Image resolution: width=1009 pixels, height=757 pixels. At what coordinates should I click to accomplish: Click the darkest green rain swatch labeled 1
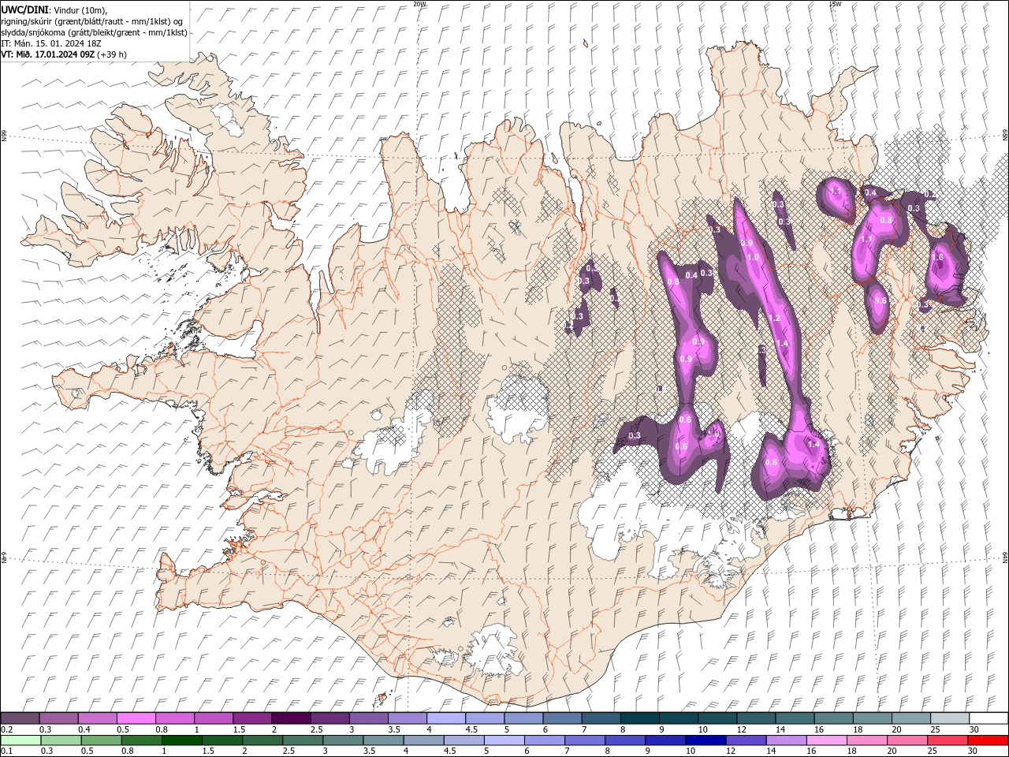tap(184, 740)
